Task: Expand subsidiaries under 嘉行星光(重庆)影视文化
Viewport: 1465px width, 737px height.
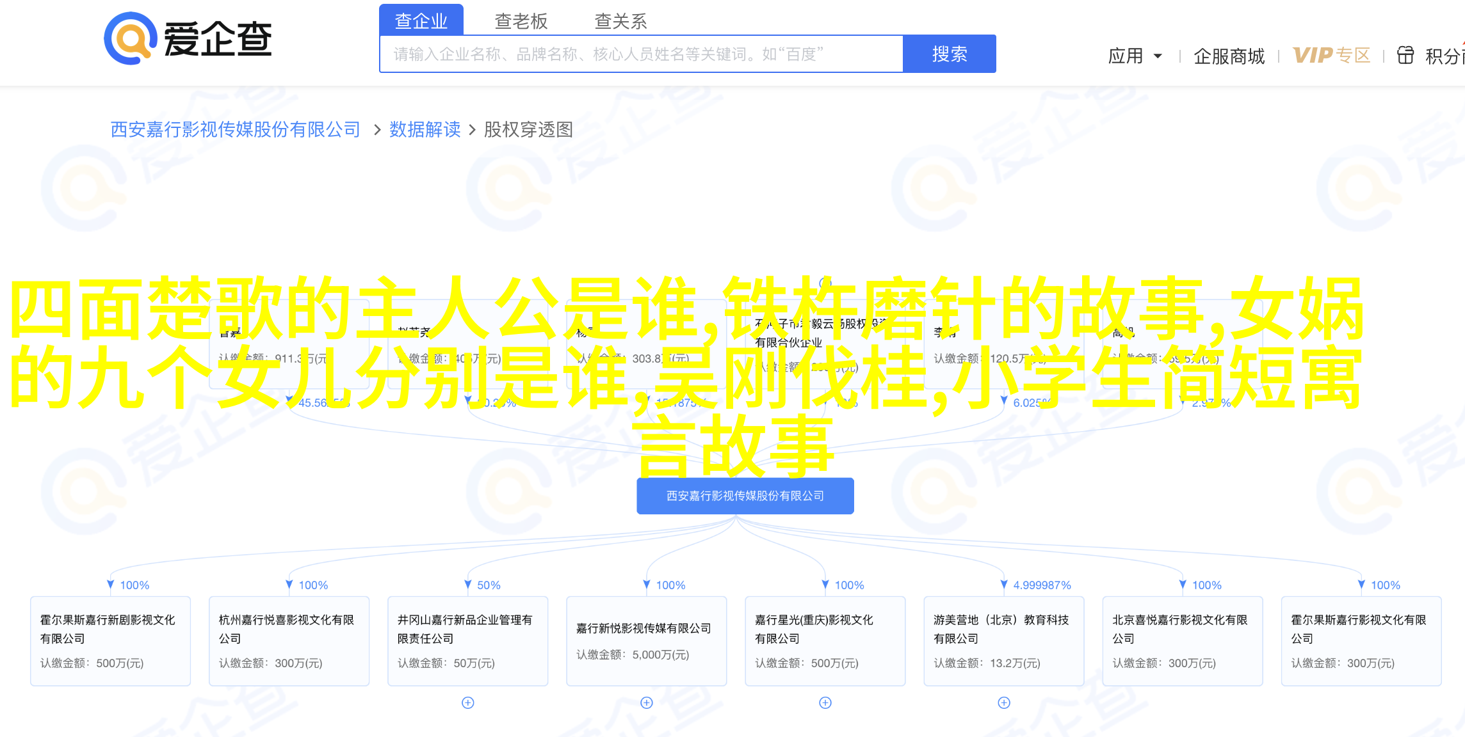Action: click(x=825, y=702)
